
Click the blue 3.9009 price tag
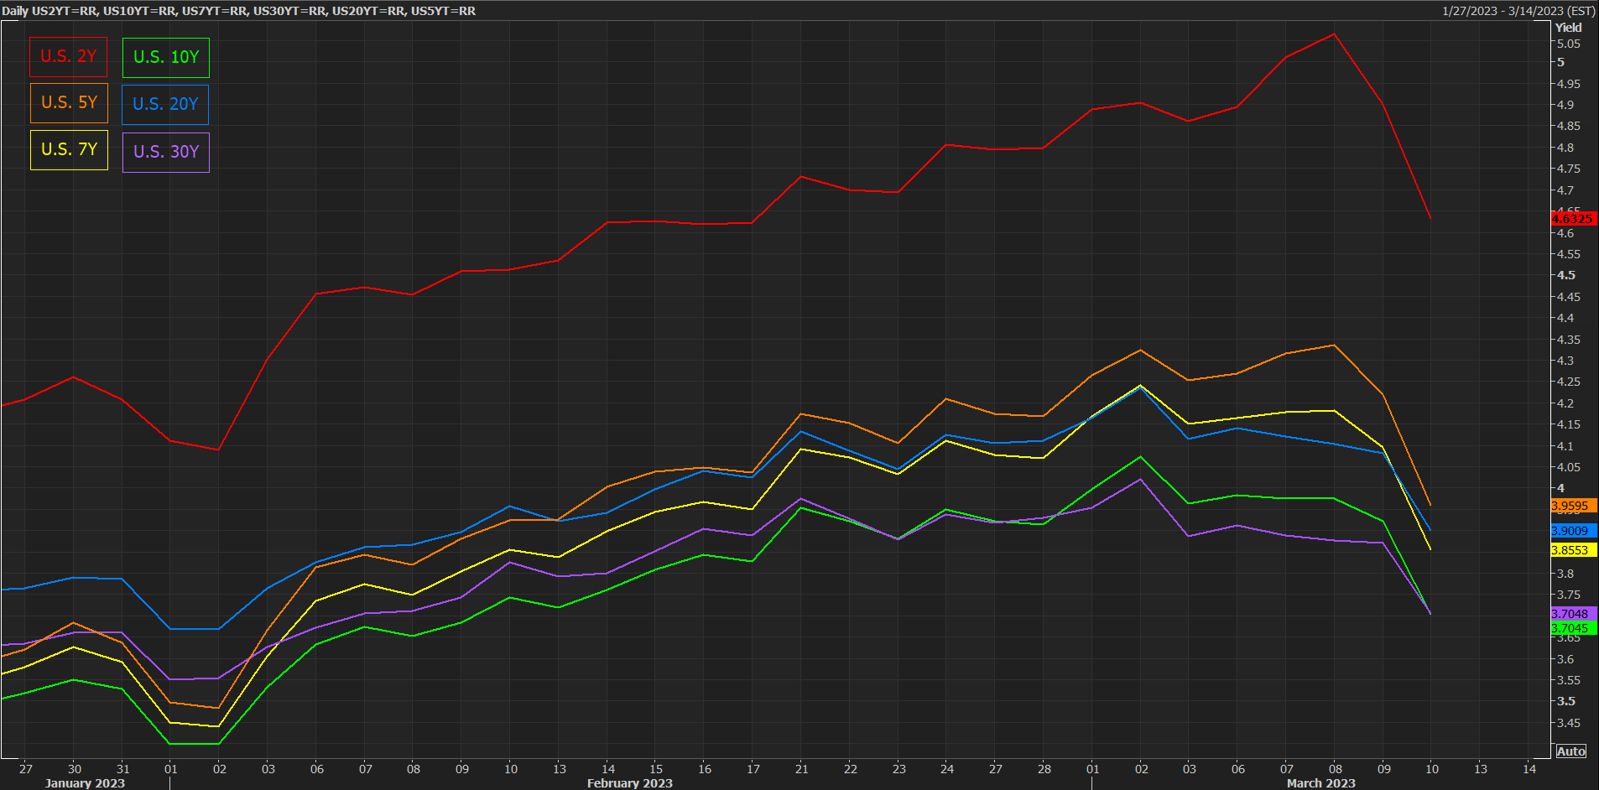tap(1574, 531)
